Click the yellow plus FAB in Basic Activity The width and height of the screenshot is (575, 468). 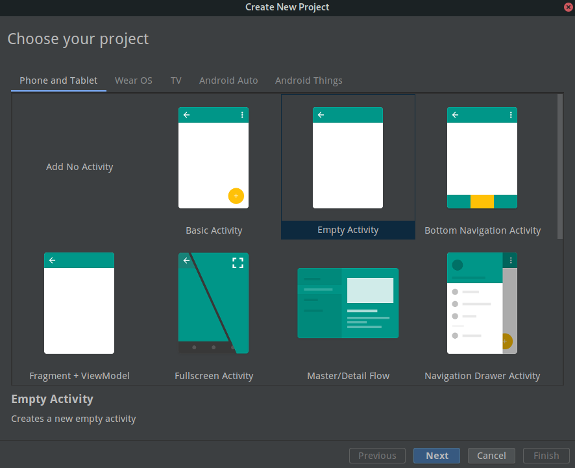236,196
